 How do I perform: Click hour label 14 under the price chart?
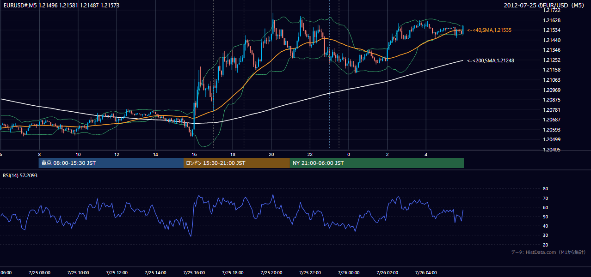click(156, 154)
